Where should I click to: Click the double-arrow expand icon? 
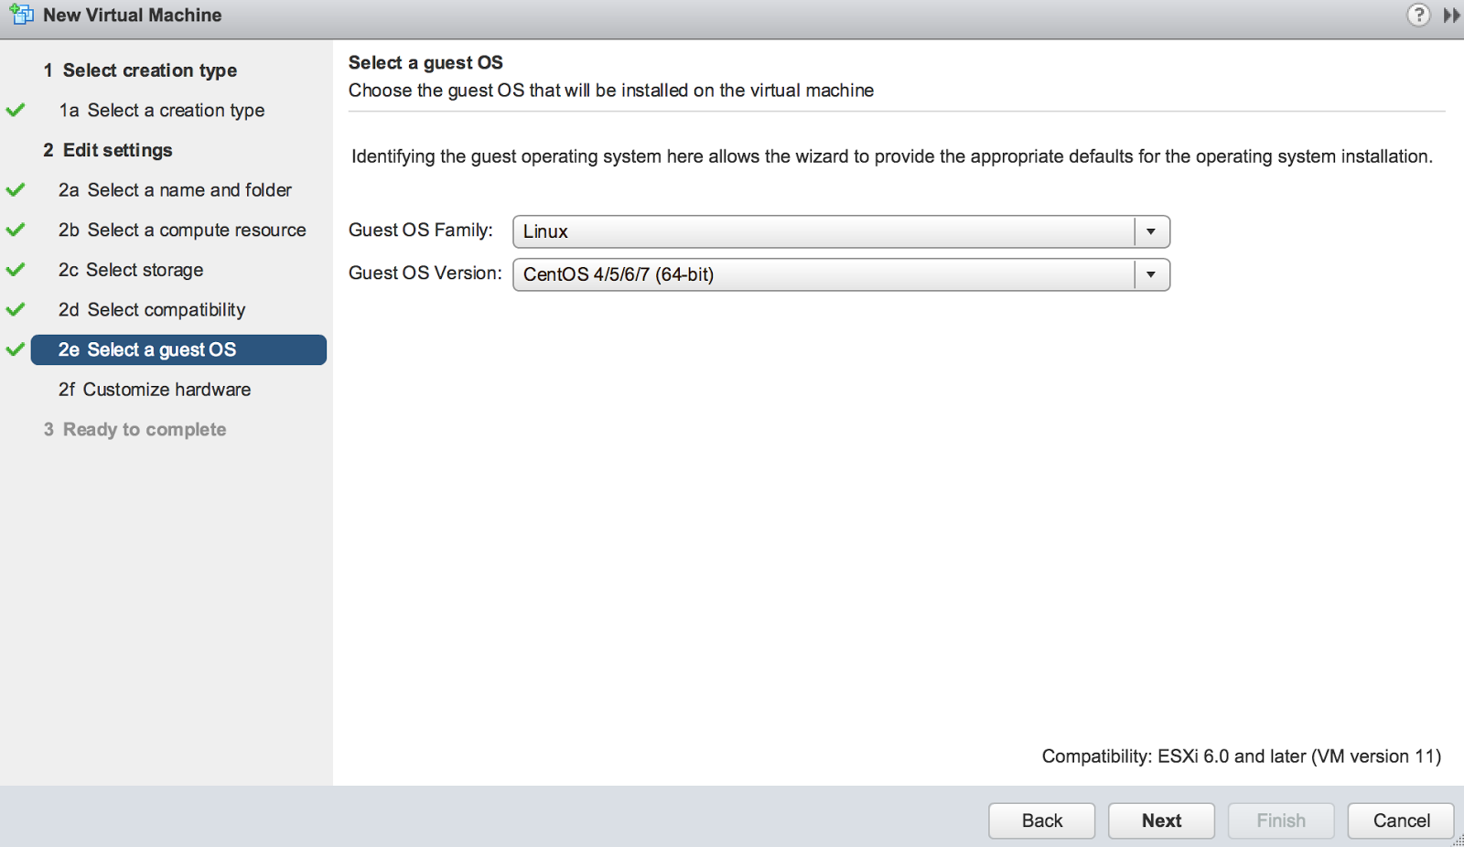pyautogui.click(x=1451, y=16)
